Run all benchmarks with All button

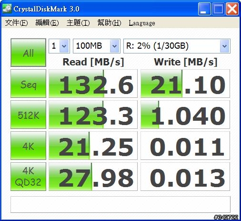[28, 53]
